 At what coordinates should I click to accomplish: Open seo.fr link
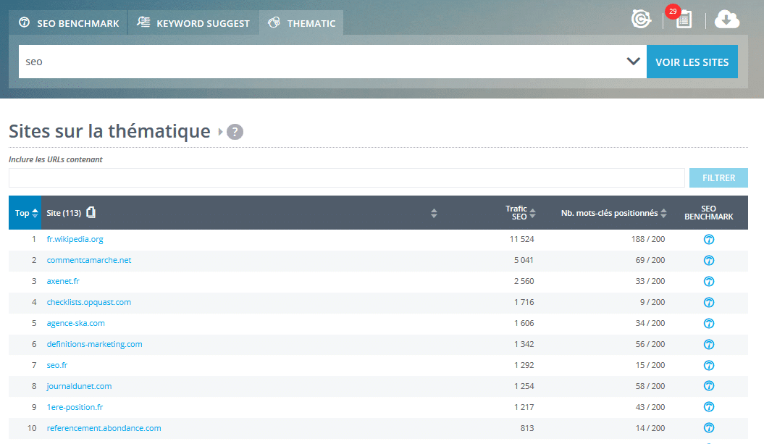tap(57, 365)
